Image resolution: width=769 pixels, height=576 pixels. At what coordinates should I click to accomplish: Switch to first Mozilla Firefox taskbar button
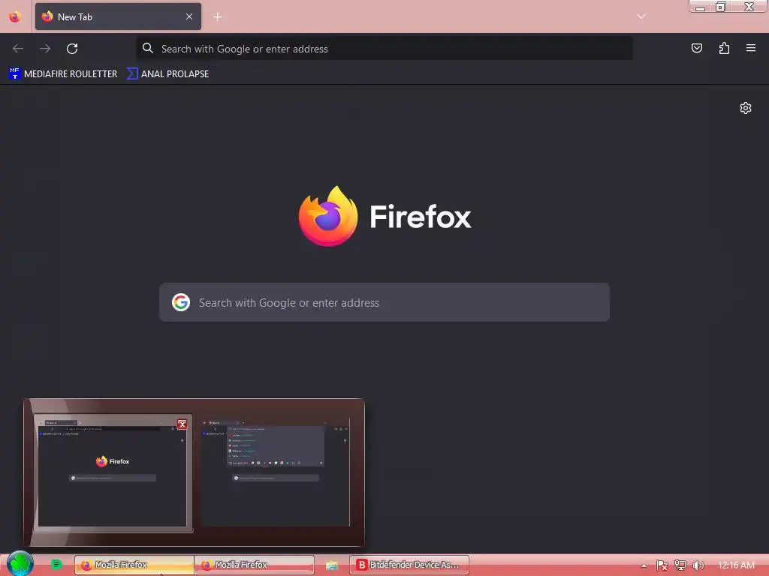[x=134, y=565]
